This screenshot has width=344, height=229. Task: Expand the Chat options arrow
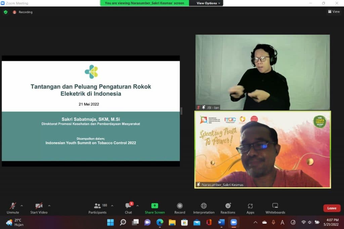(x=137, y=206)
